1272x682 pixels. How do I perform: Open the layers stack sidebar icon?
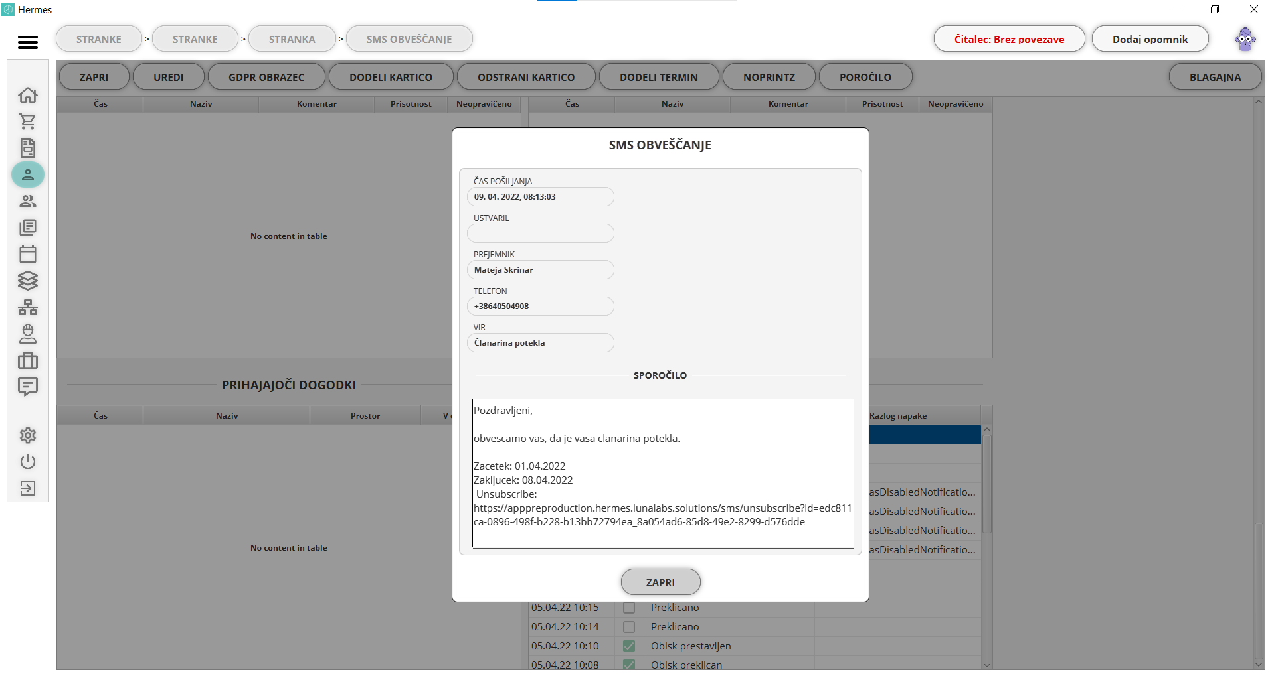pos(28,281)
